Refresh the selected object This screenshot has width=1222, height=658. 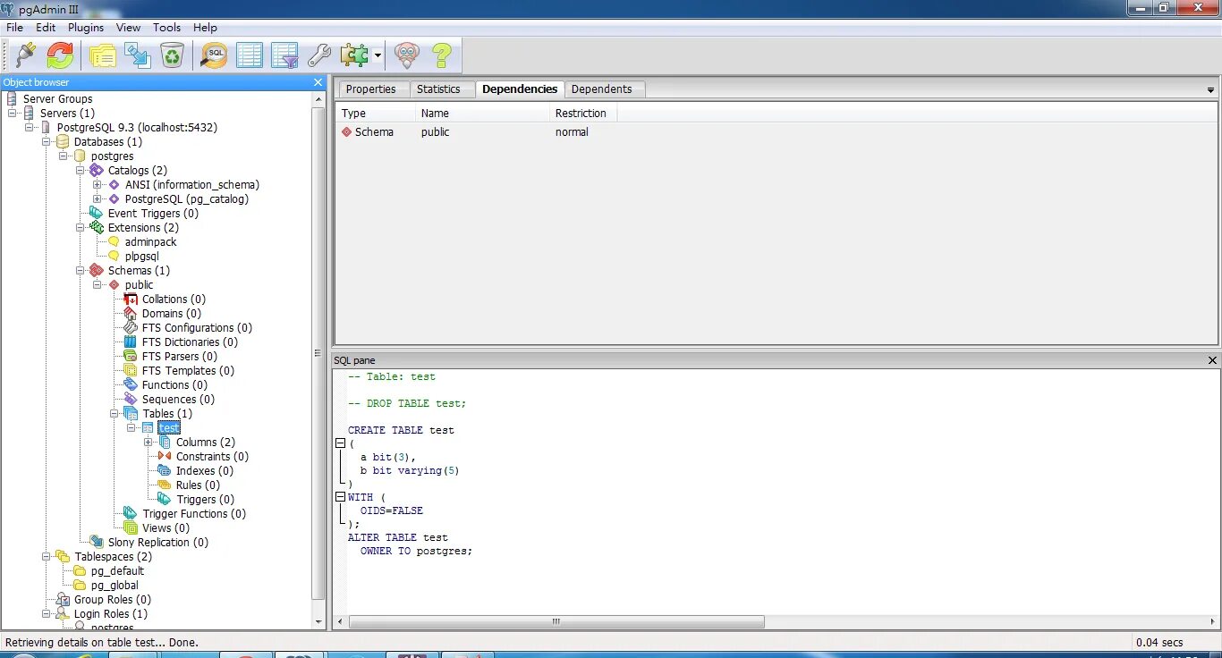tap(60, 55)
